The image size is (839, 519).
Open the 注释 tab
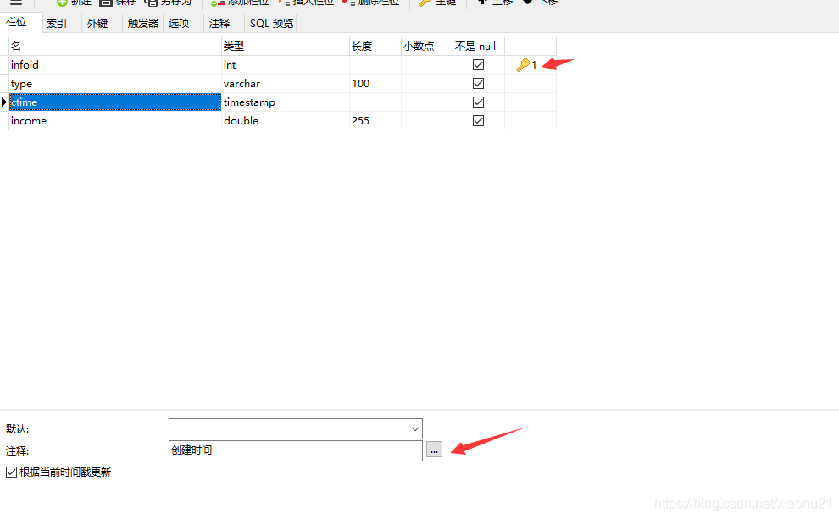219,24
